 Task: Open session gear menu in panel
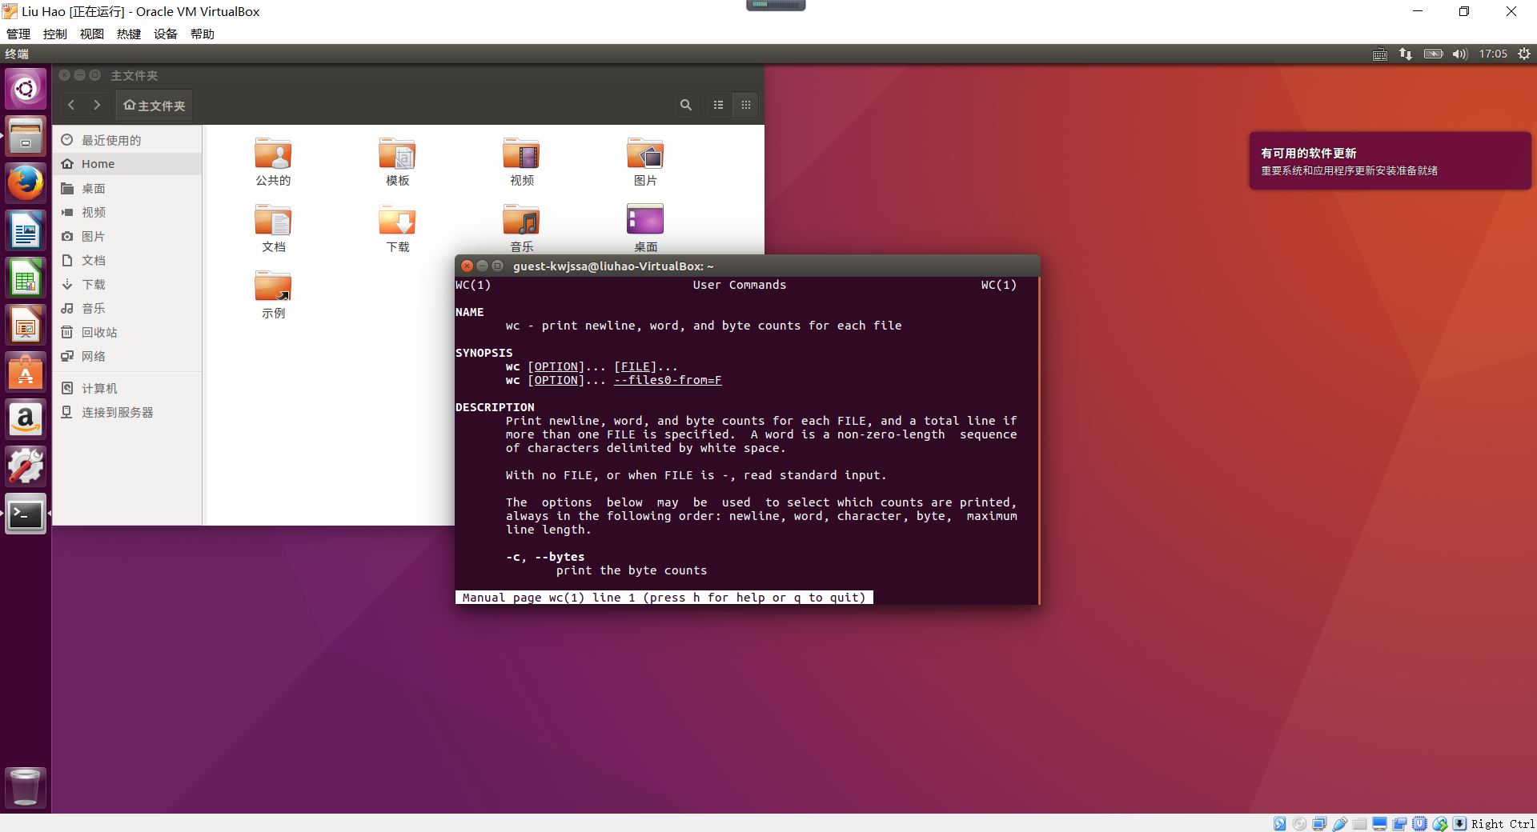[1524, 54]
